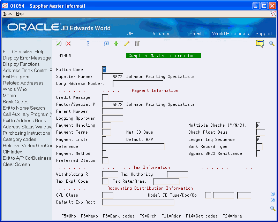278x222 pixels.
Task: Select Display Error Message option
Action: [x=27, y=58]
